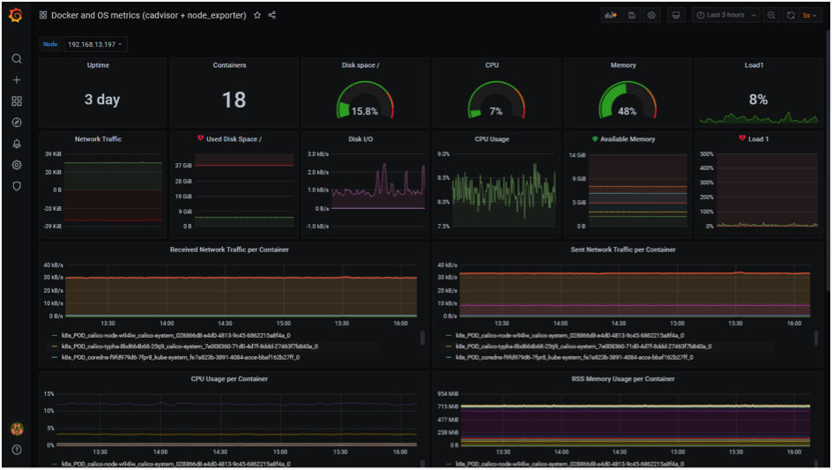Click the 48% memory gauge

pos(628,100)
